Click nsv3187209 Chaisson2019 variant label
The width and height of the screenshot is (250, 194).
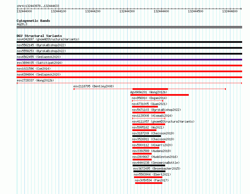[x=153, y=133]
